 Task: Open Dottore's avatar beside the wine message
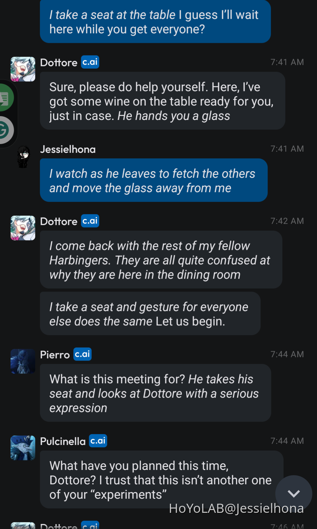[23, 69]
